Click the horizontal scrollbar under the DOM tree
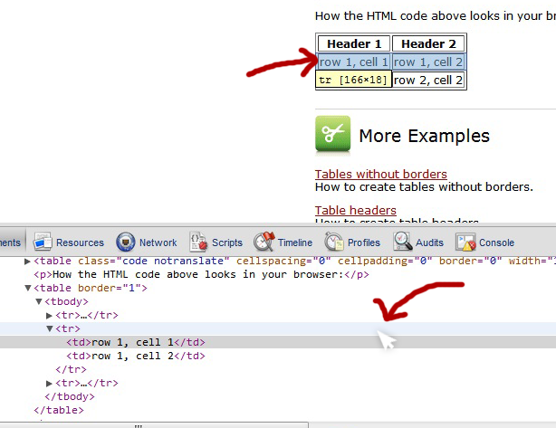Image resolution: width=556 pixels, height=428 pixels. (x=154, y=425)
